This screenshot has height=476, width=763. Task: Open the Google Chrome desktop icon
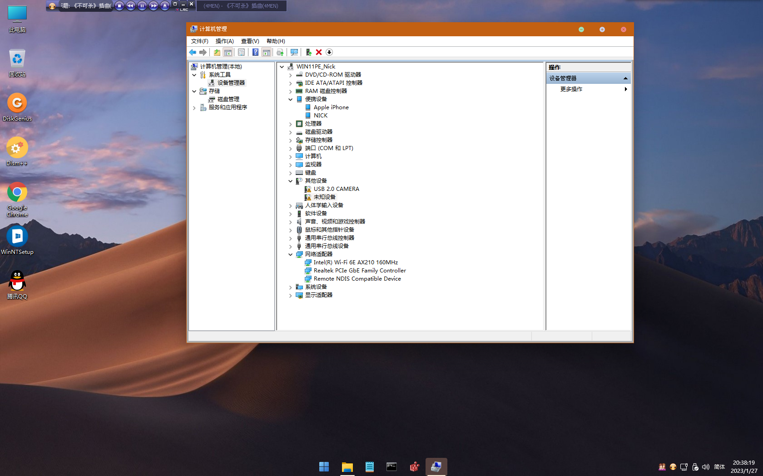17,200
